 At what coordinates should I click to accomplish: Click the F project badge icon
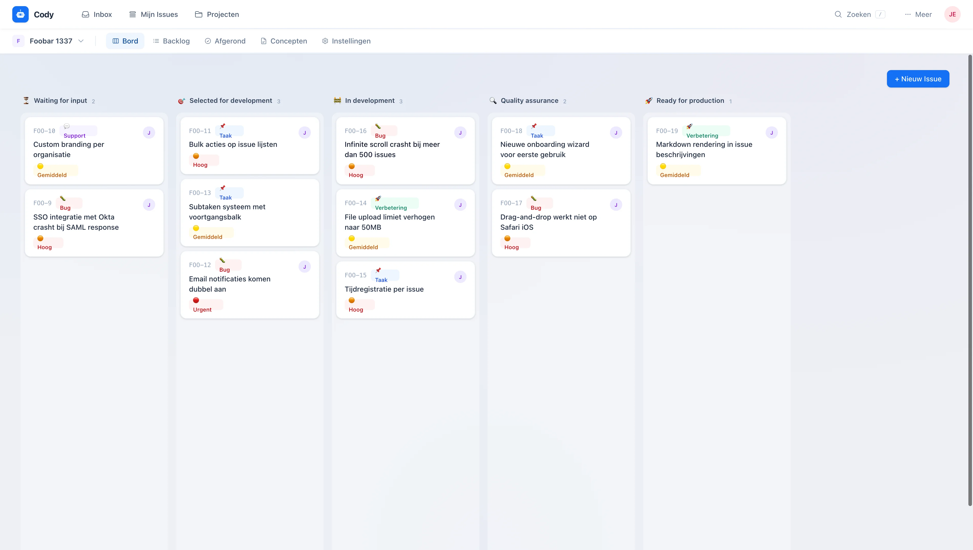coord(18,41)
